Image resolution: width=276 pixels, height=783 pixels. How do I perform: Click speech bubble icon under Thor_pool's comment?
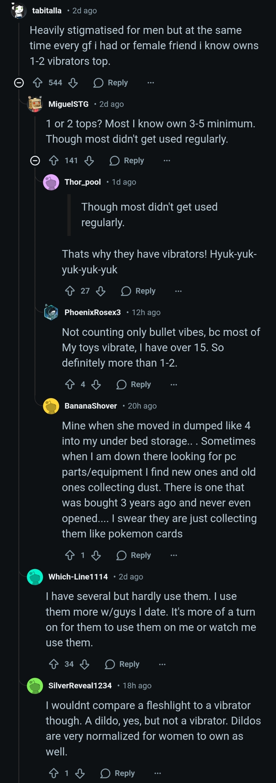tap(126, 291)
